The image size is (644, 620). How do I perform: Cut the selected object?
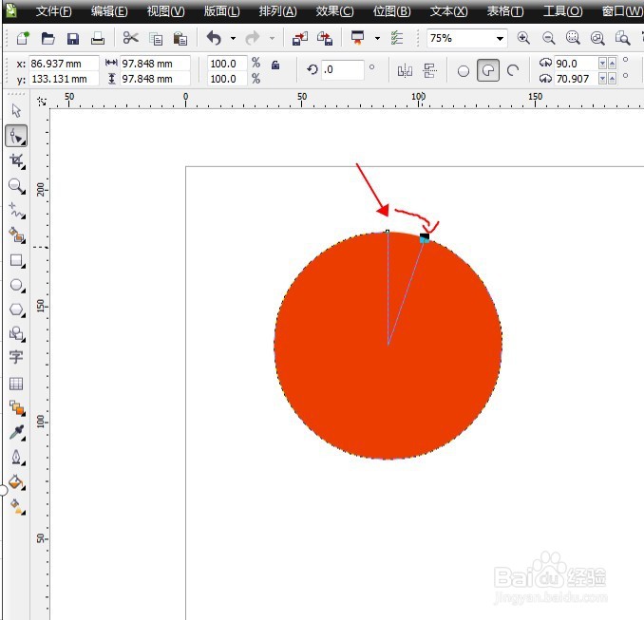point(131,38)
